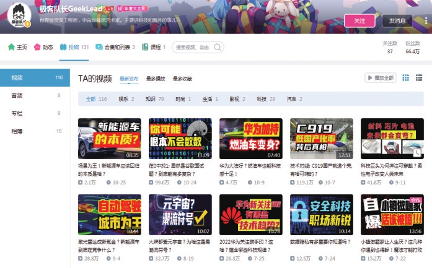The image size is (432, 268).
Task: Click title 数据隐私有多重要你知道吗
Action: click(x=320, y=242)
